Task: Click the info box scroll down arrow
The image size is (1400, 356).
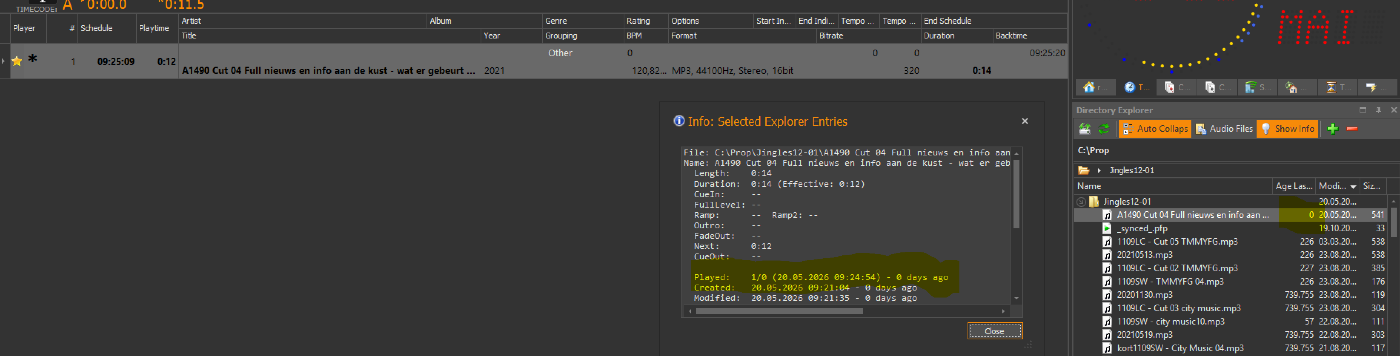Action: coord(1016,299)
